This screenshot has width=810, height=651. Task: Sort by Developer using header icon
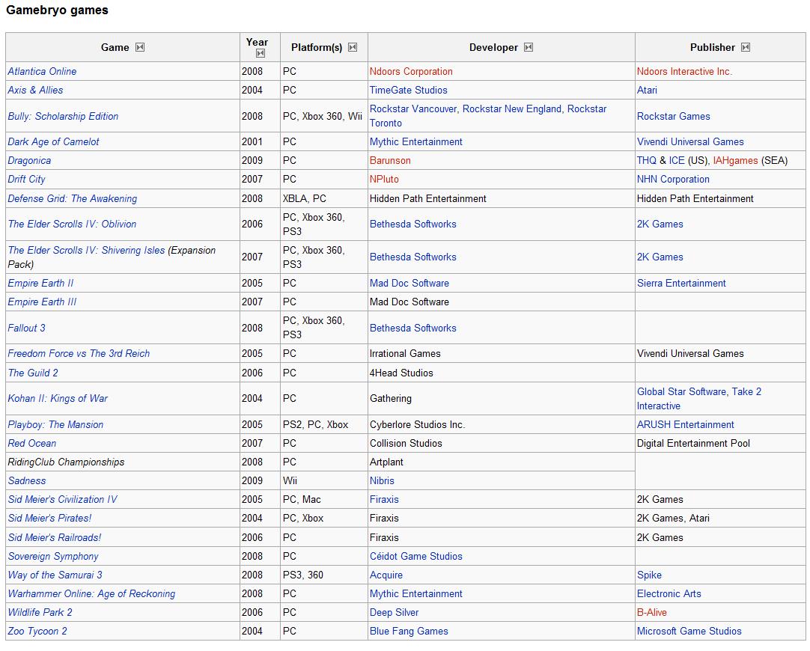click(529, 47)
